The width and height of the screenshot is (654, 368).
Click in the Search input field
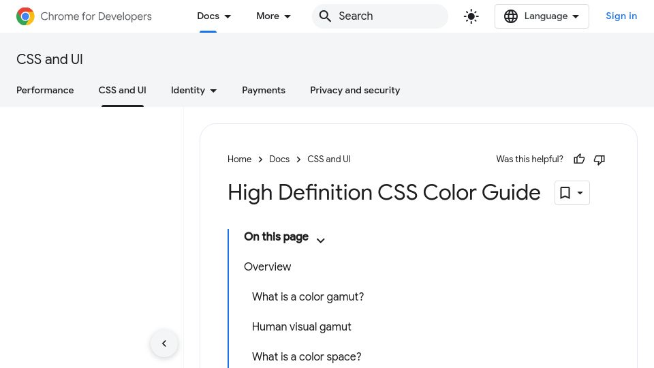(380, 16)
